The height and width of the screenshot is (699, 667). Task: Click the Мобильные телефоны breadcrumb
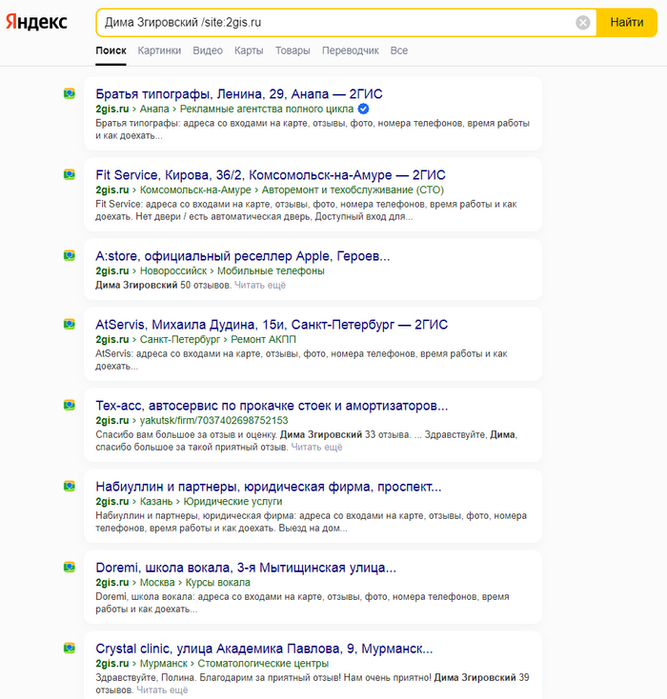coord(271,271)
